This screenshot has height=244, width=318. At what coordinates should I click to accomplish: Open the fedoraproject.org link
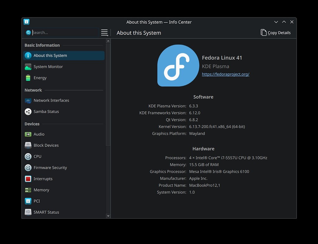[225, 74]
